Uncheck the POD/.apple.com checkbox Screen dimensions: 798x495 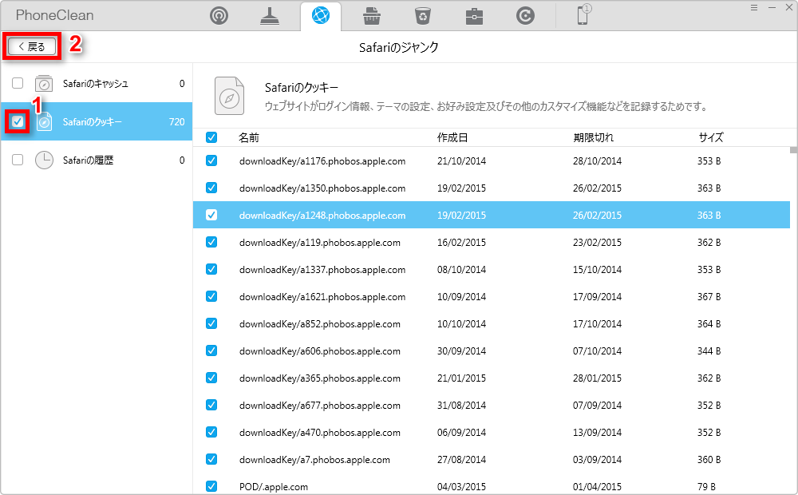coord(211,486)
